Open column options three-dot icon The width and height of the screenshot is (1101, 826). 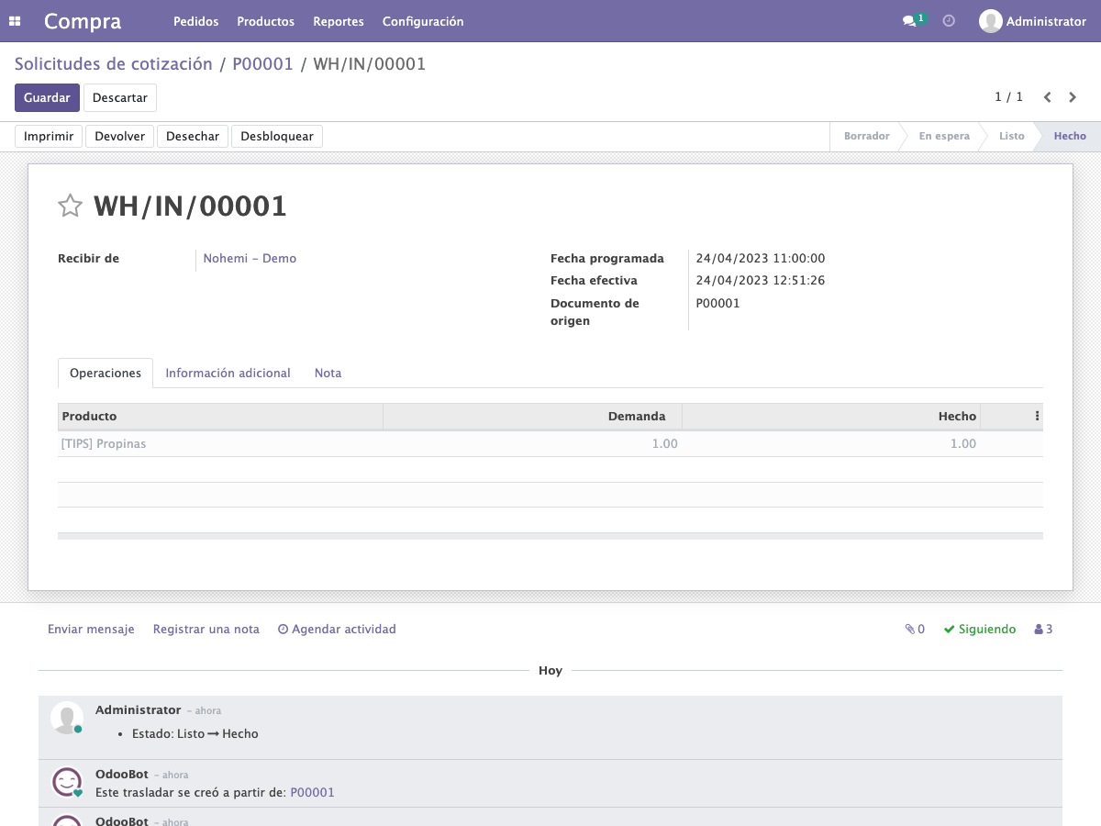point(1037,416)
